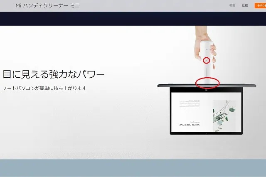
Task: Switch to the 仕様 specifications tab
Action: tap(245, 5)
